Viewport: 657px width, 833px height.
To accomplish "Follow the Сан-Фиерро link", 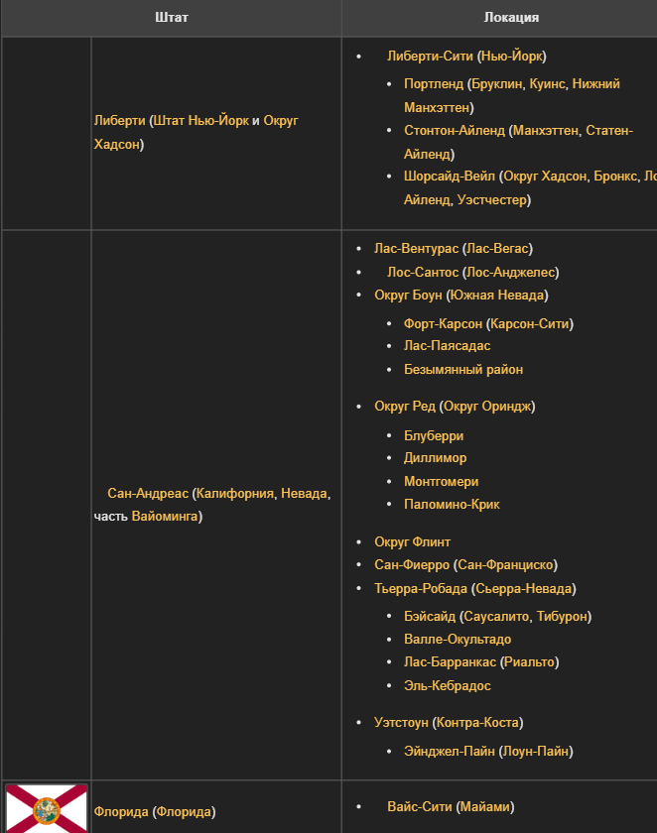I will point(412,565).
